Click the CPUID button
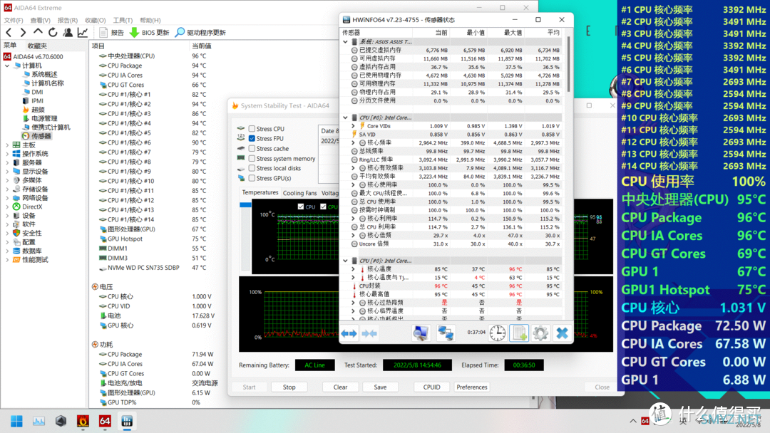The image size is (770, 433). 431,387
